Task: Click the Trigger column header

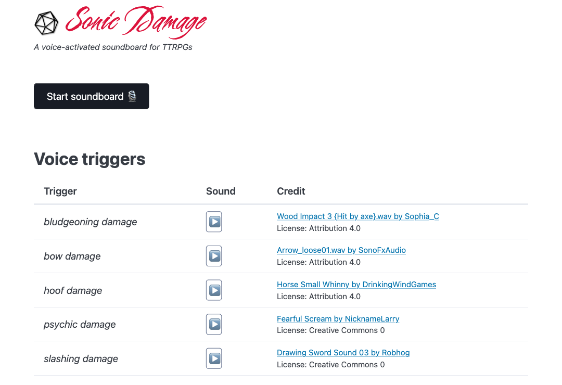Action: 60,191
